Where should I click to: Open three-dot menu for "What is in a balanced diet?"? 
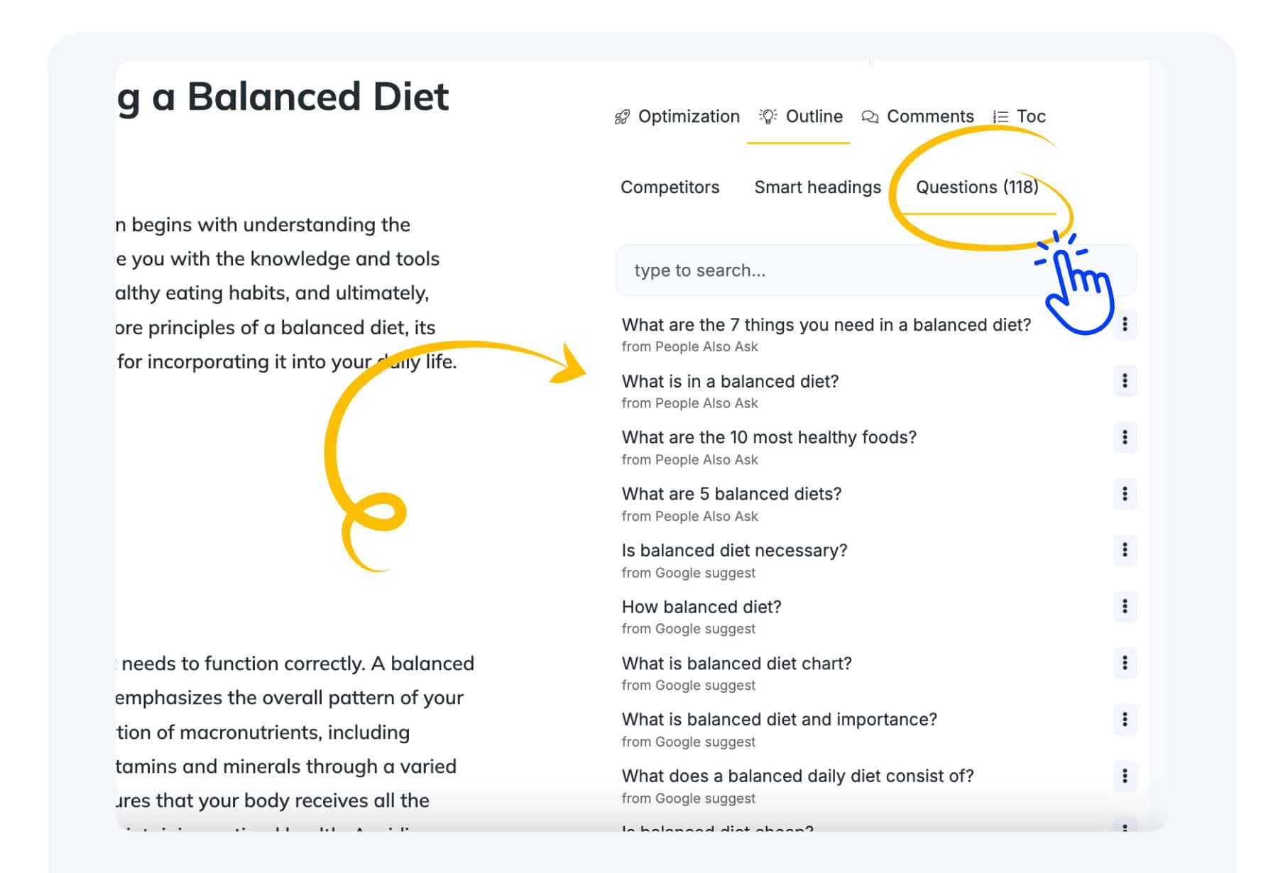[1125, 381]
